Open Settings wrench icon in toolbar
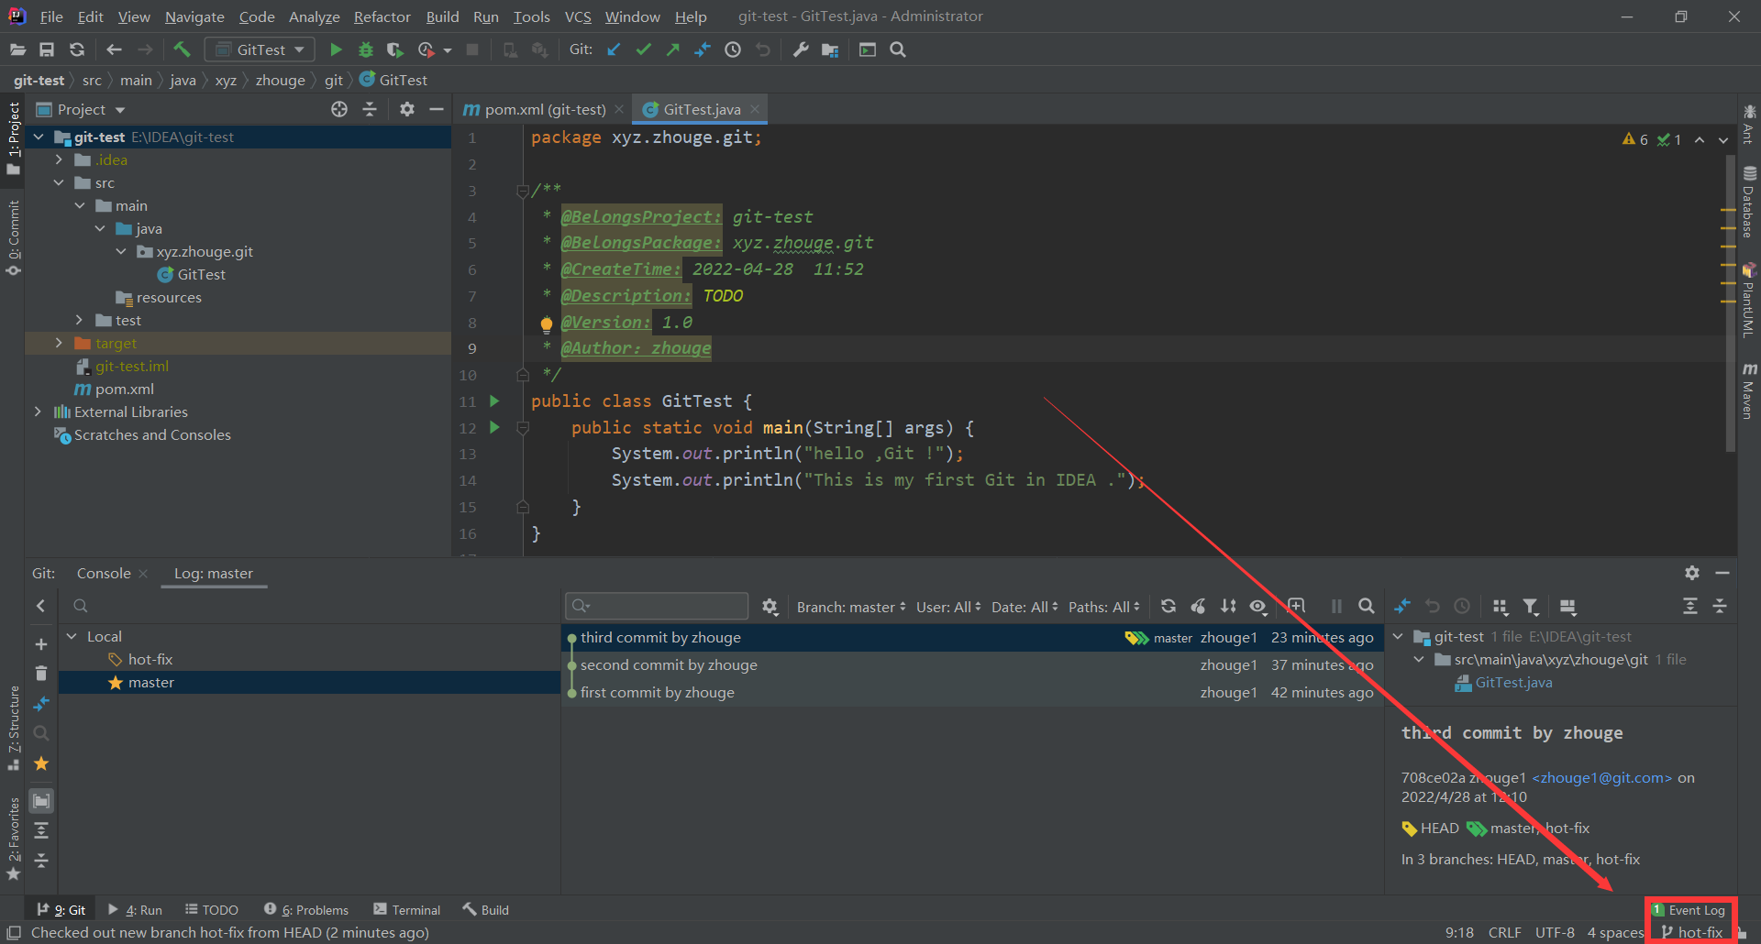This screenshot has width=1761, height=944. click(800, 49)
